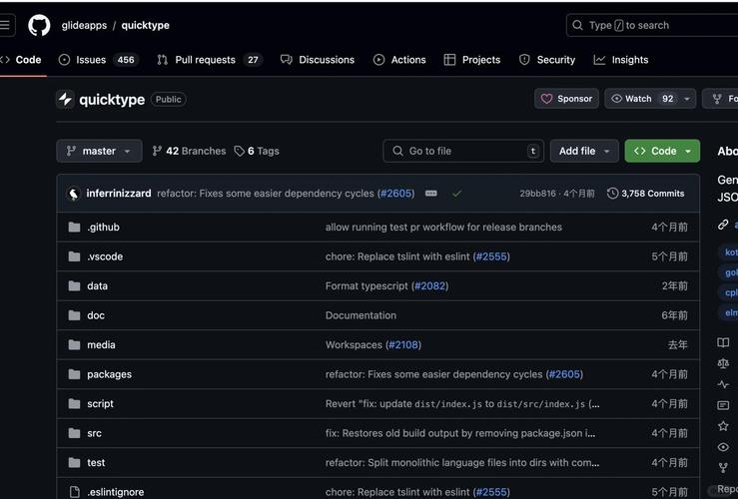Open the master branch dropdown

tap(99, 151)
